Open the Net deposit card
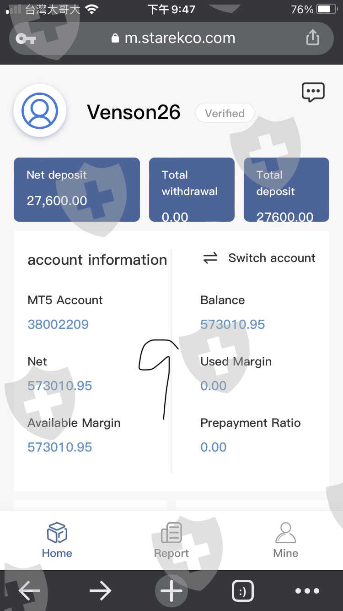The height and width of the screenshot is (611, 343). click(77, 190)
